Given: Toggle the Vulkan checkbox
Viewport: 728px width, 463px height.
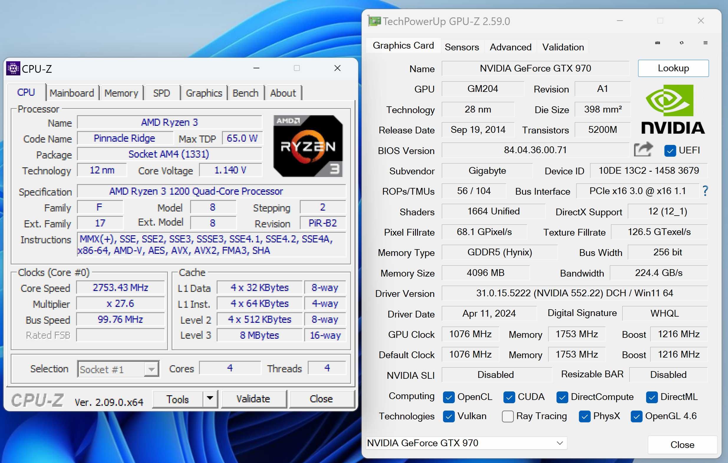Looking at the screenshot, I should 449,416.
